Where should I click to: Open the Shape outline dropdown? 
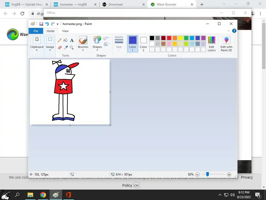(107, 38)
